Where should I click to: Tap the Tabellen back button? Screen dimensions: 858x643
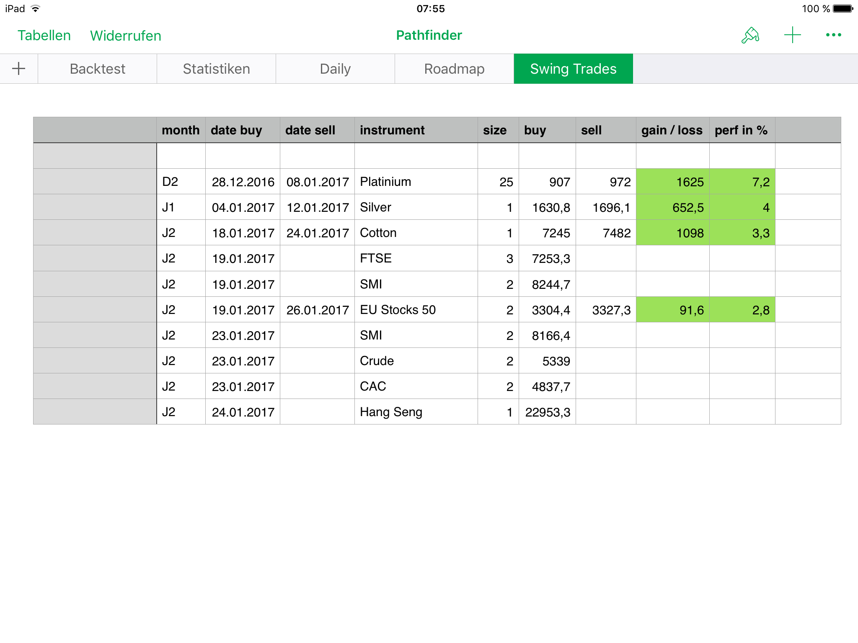(x=44, y=36)
